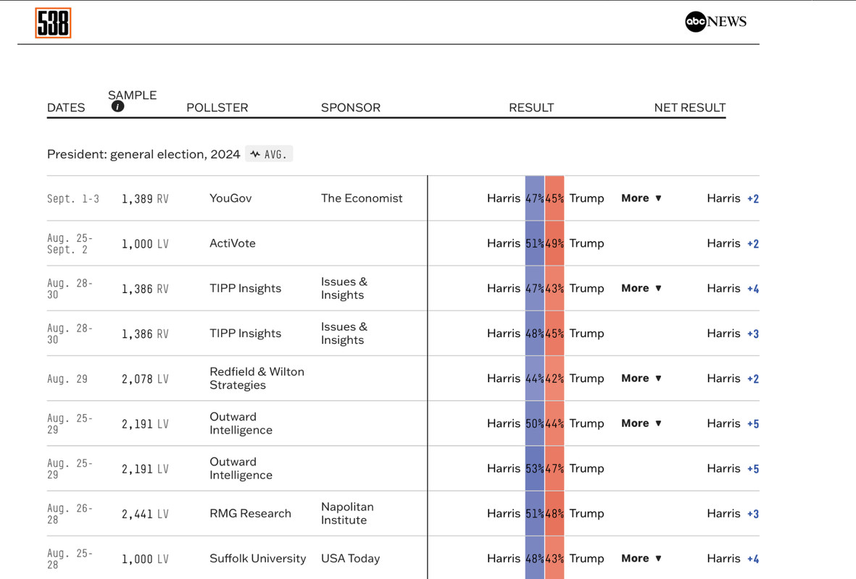Image resolution: width=856 pixels, height=579 pixels.
Task: Open TIPP Insights link in 48%-45% row
Action: click(246, 334)
